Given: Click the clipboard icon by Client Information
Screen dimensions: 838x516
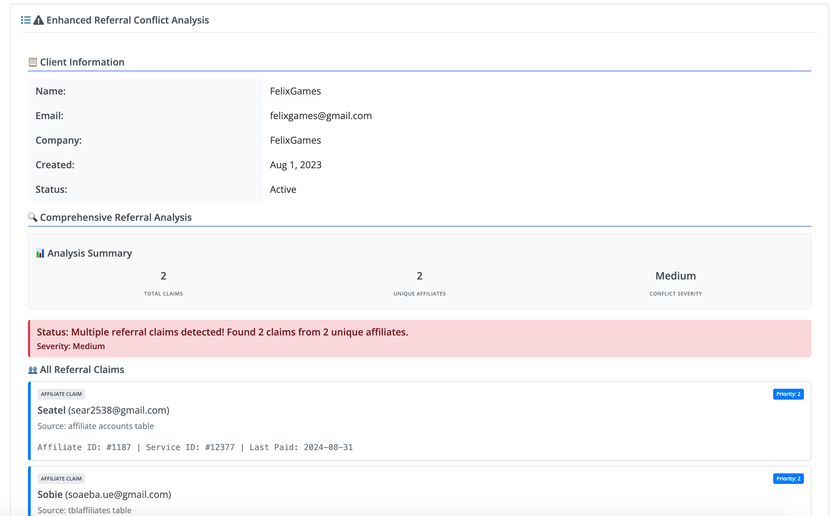Looking at the screenshot, I should [32, 62].
